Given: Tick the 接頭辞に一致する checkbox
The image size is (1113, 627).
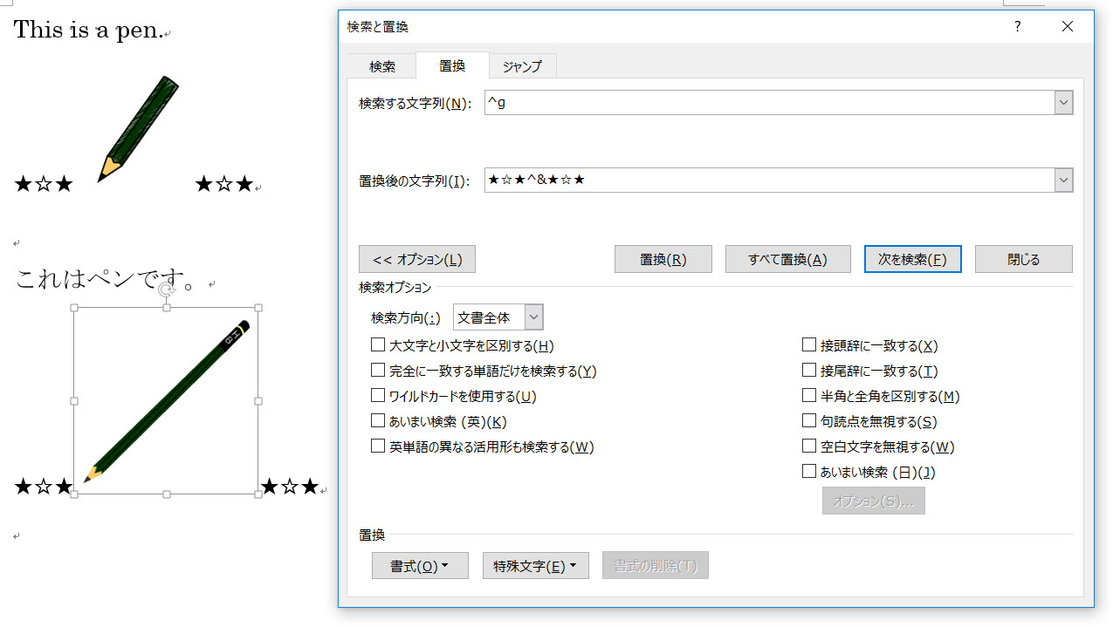Looking at the screenshot, I should point(808,345).
